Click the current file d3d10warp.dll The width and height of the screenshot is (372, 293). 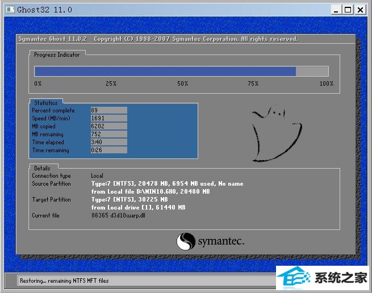[x=118, y=215]
